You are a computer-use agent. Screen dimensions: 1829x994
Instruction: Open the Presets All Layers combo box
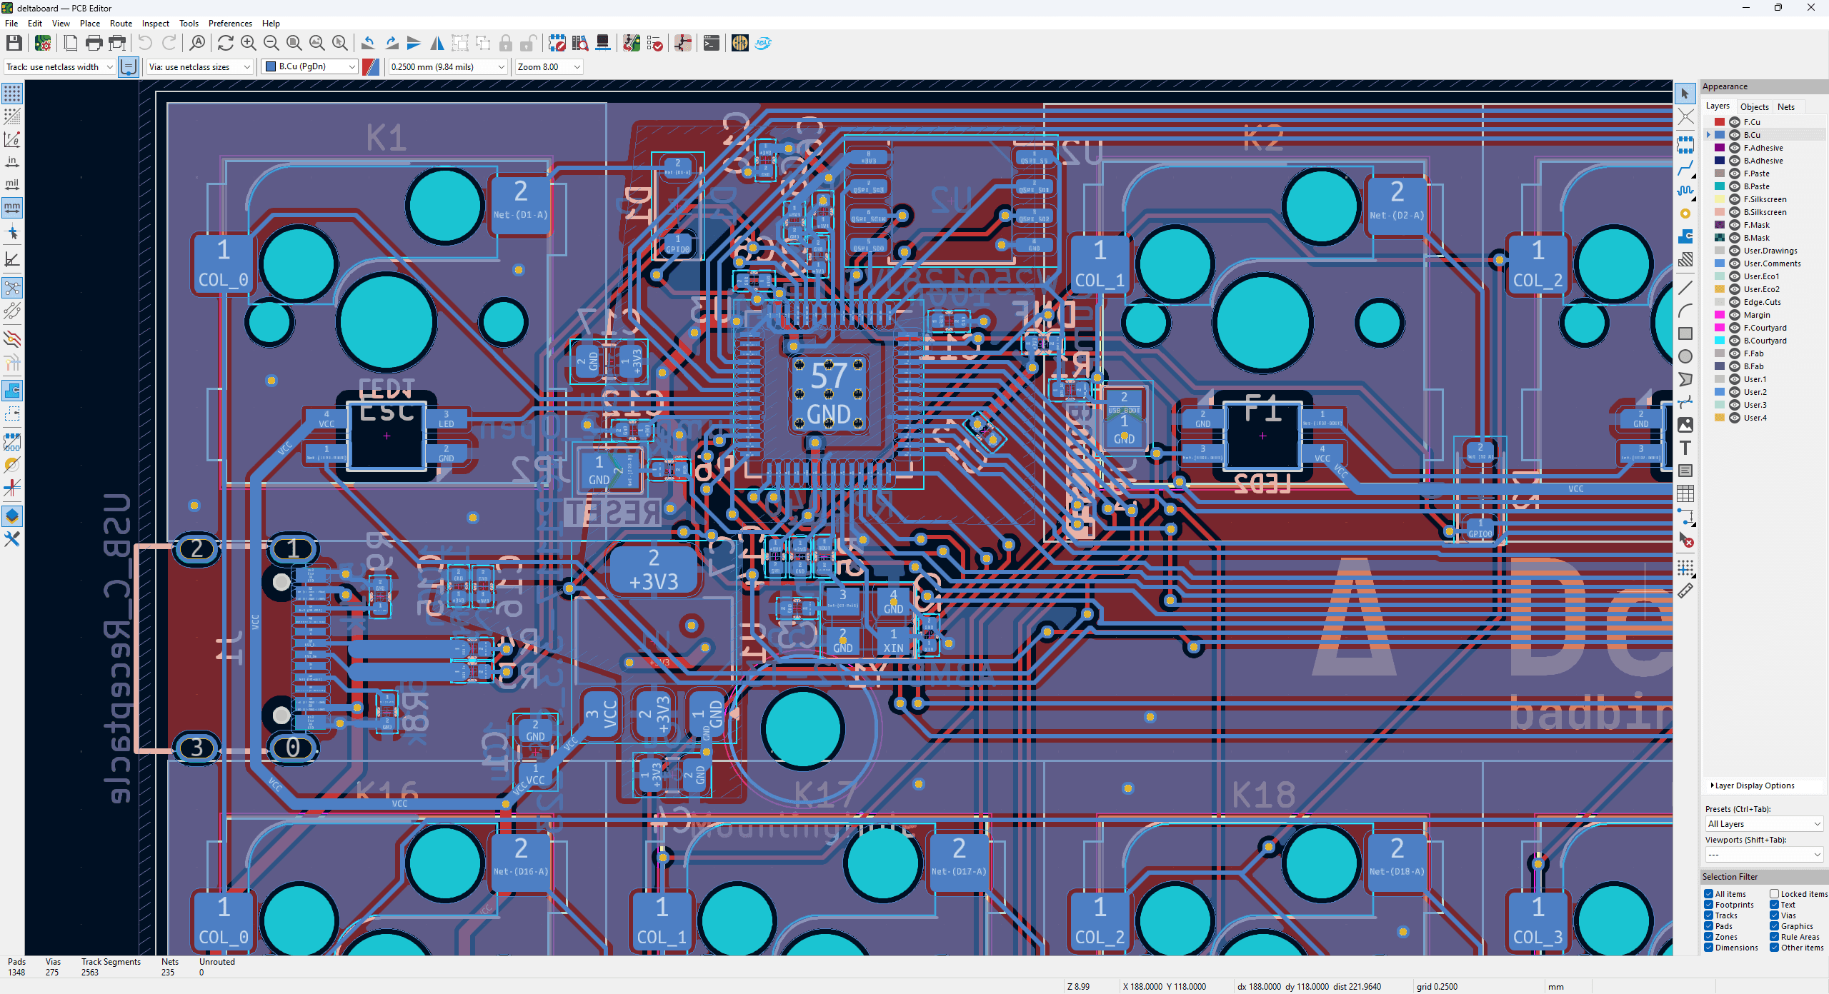pyautogui.click(x=1763, y=824)
